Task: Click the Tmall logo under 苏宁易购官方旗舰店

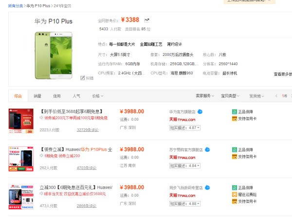Action: 182,158
